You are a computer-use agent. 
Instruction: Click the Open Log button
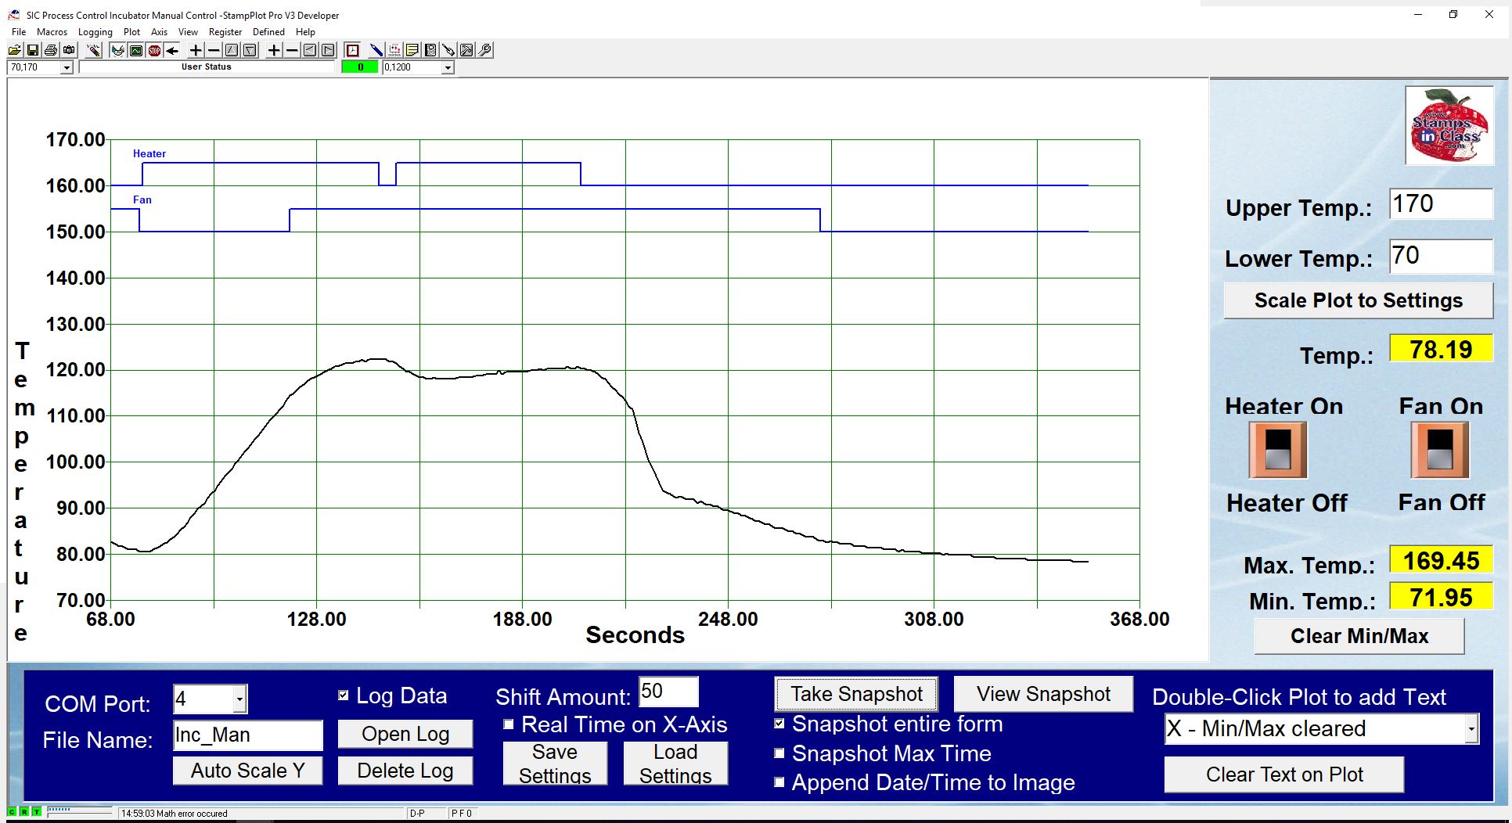pos(405,734)
